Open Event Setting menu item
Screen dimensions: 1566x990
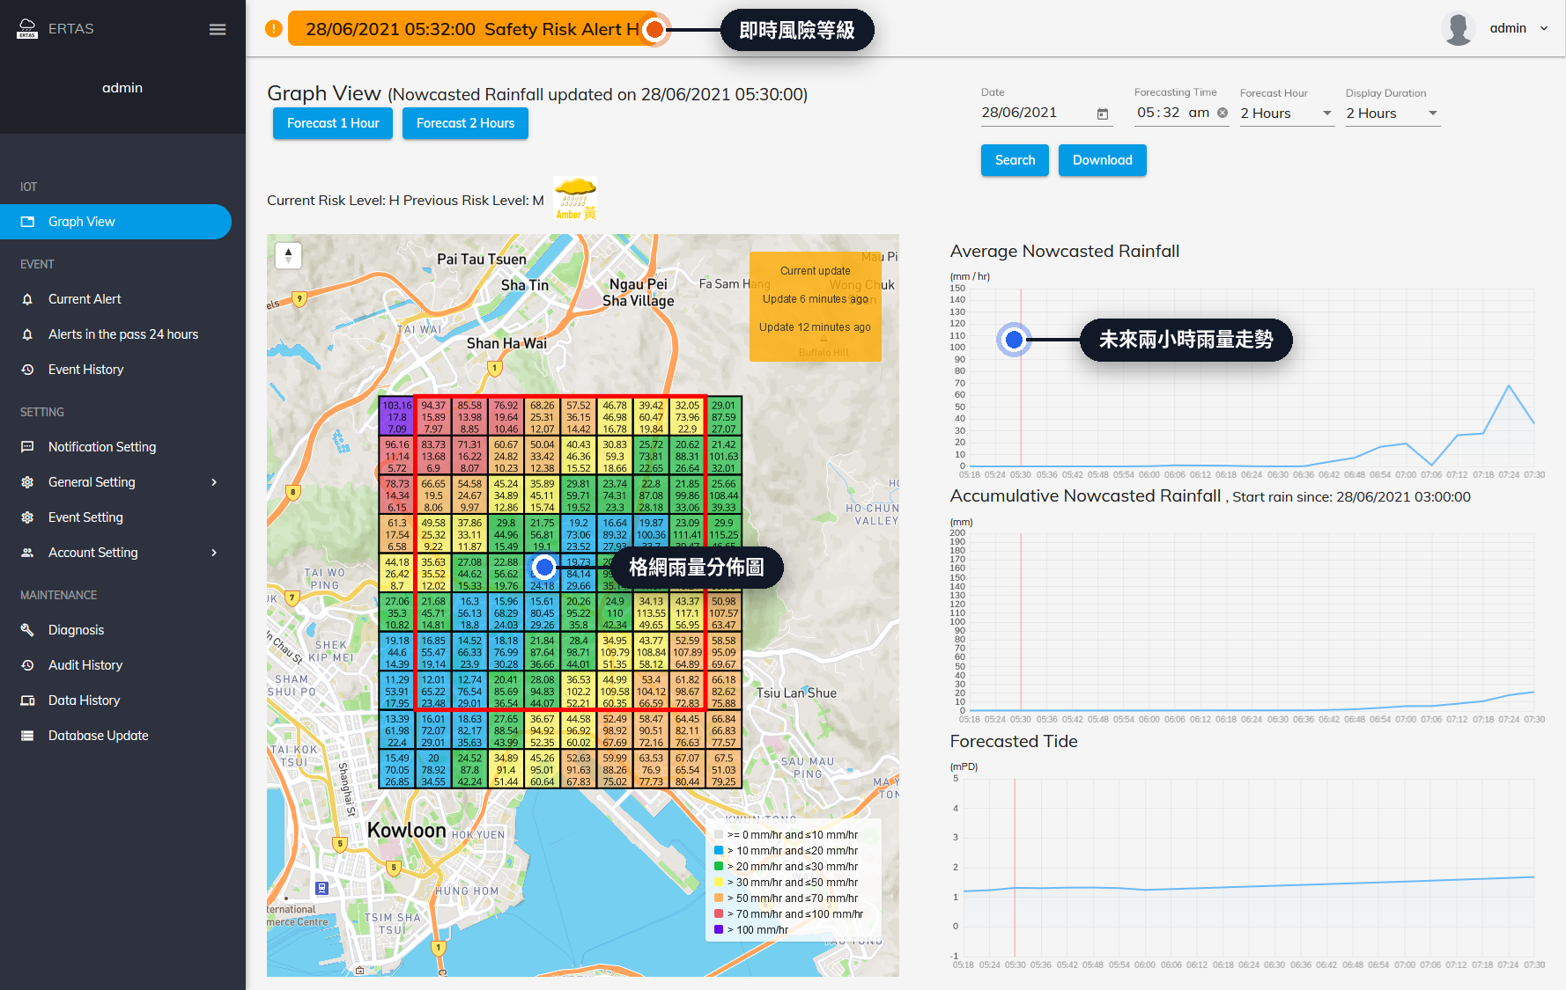115,517
